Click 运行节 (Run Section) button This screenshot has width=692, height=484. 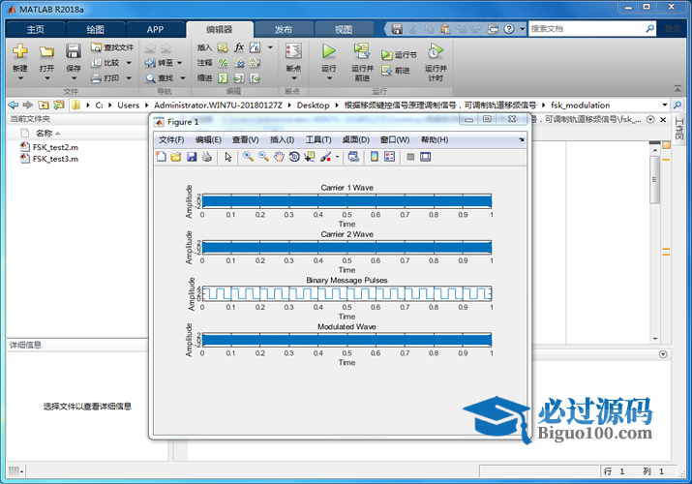pos(399,55)
